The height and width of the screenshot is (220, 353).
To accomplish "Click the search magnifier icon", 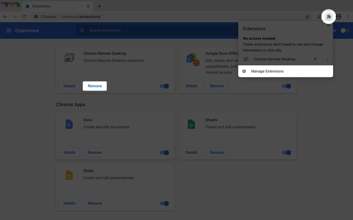I will 82,30.
